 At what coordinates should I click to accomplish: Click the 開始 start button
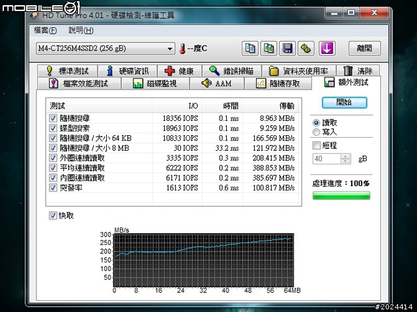[x=345, y=103]
